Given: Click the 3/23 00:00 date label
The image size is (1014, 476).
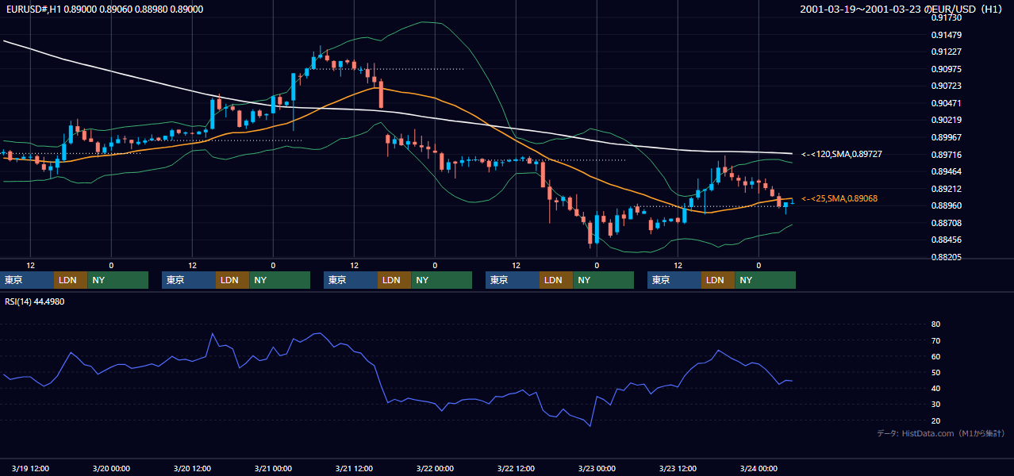Looking at the screenshot, I should 597,468.
